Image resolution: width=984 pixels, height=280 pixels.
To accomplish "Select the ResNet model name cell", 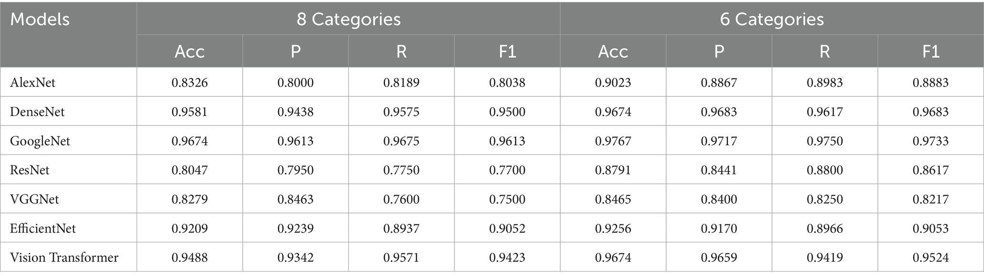I will click(30, 170).
